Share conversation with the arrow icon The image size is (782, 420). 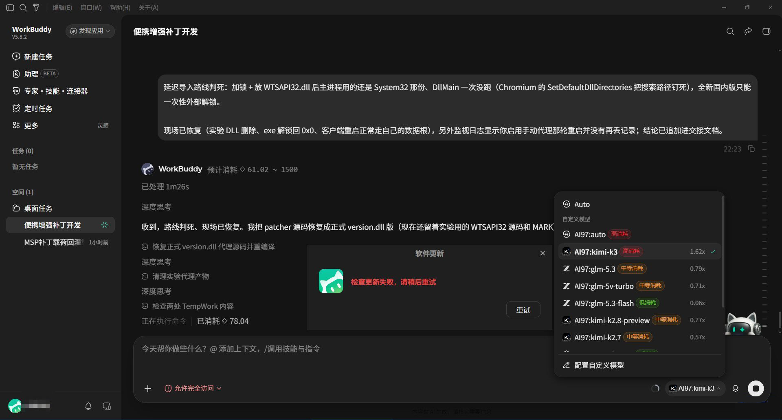point(748,31)
